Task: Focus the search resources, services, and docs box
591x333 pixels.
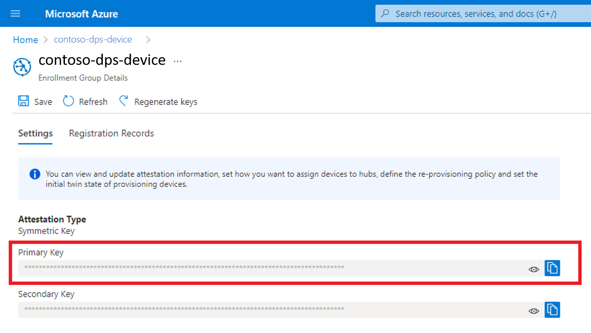Action: 483,14
